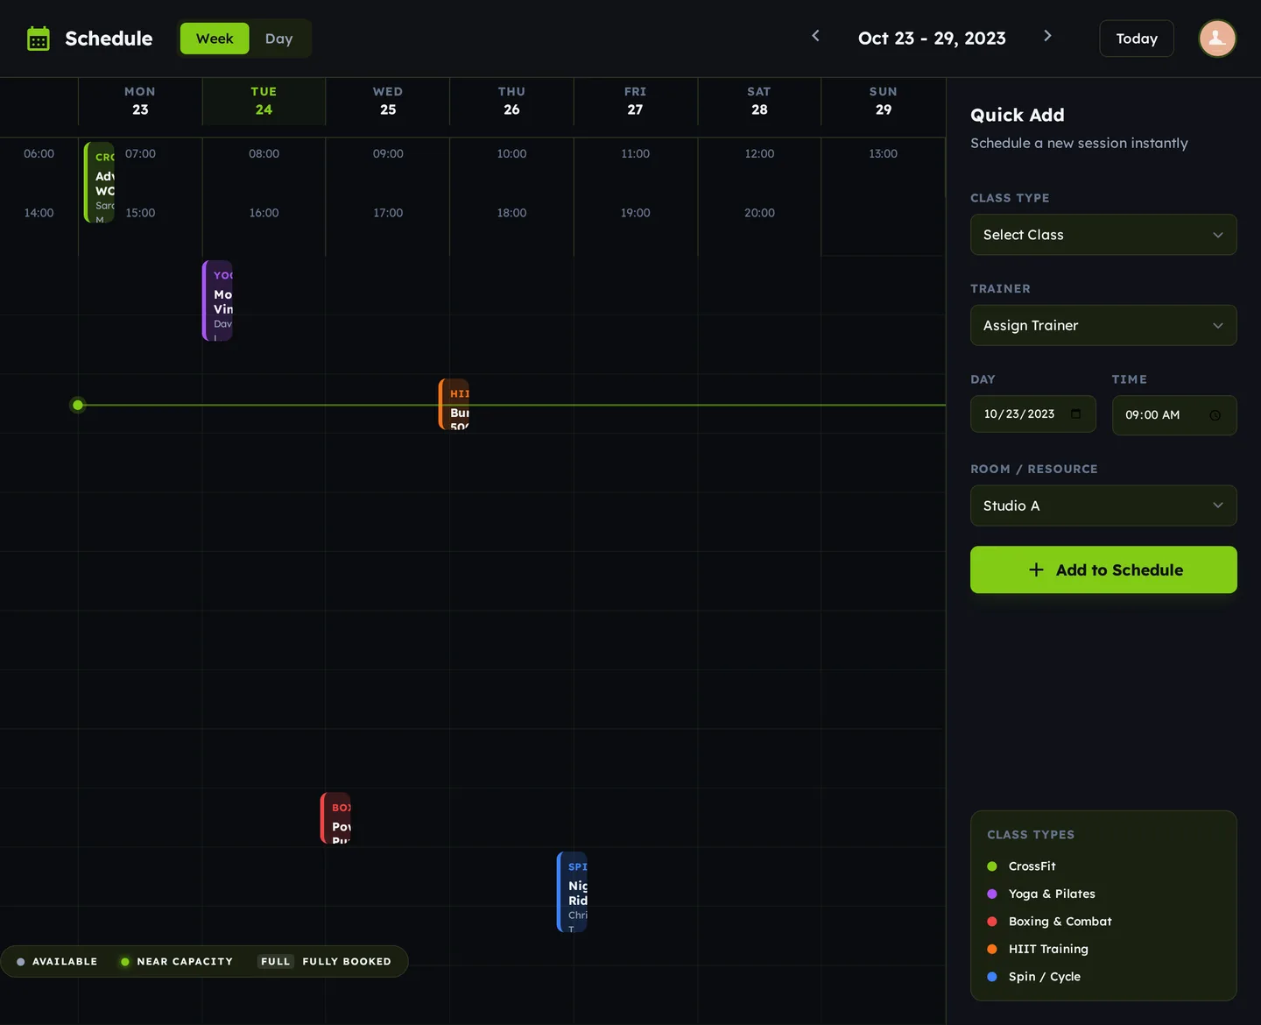This screenshot has width=1261, height=1025.
Task: Switch to the Day view tab
Action: click(x=278, y=38)
